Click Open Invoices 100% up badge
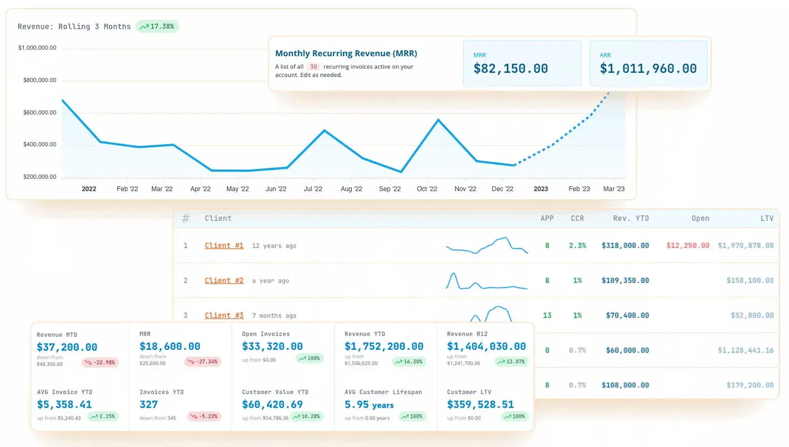The image size is (789, 447). (x=310, y=358)
